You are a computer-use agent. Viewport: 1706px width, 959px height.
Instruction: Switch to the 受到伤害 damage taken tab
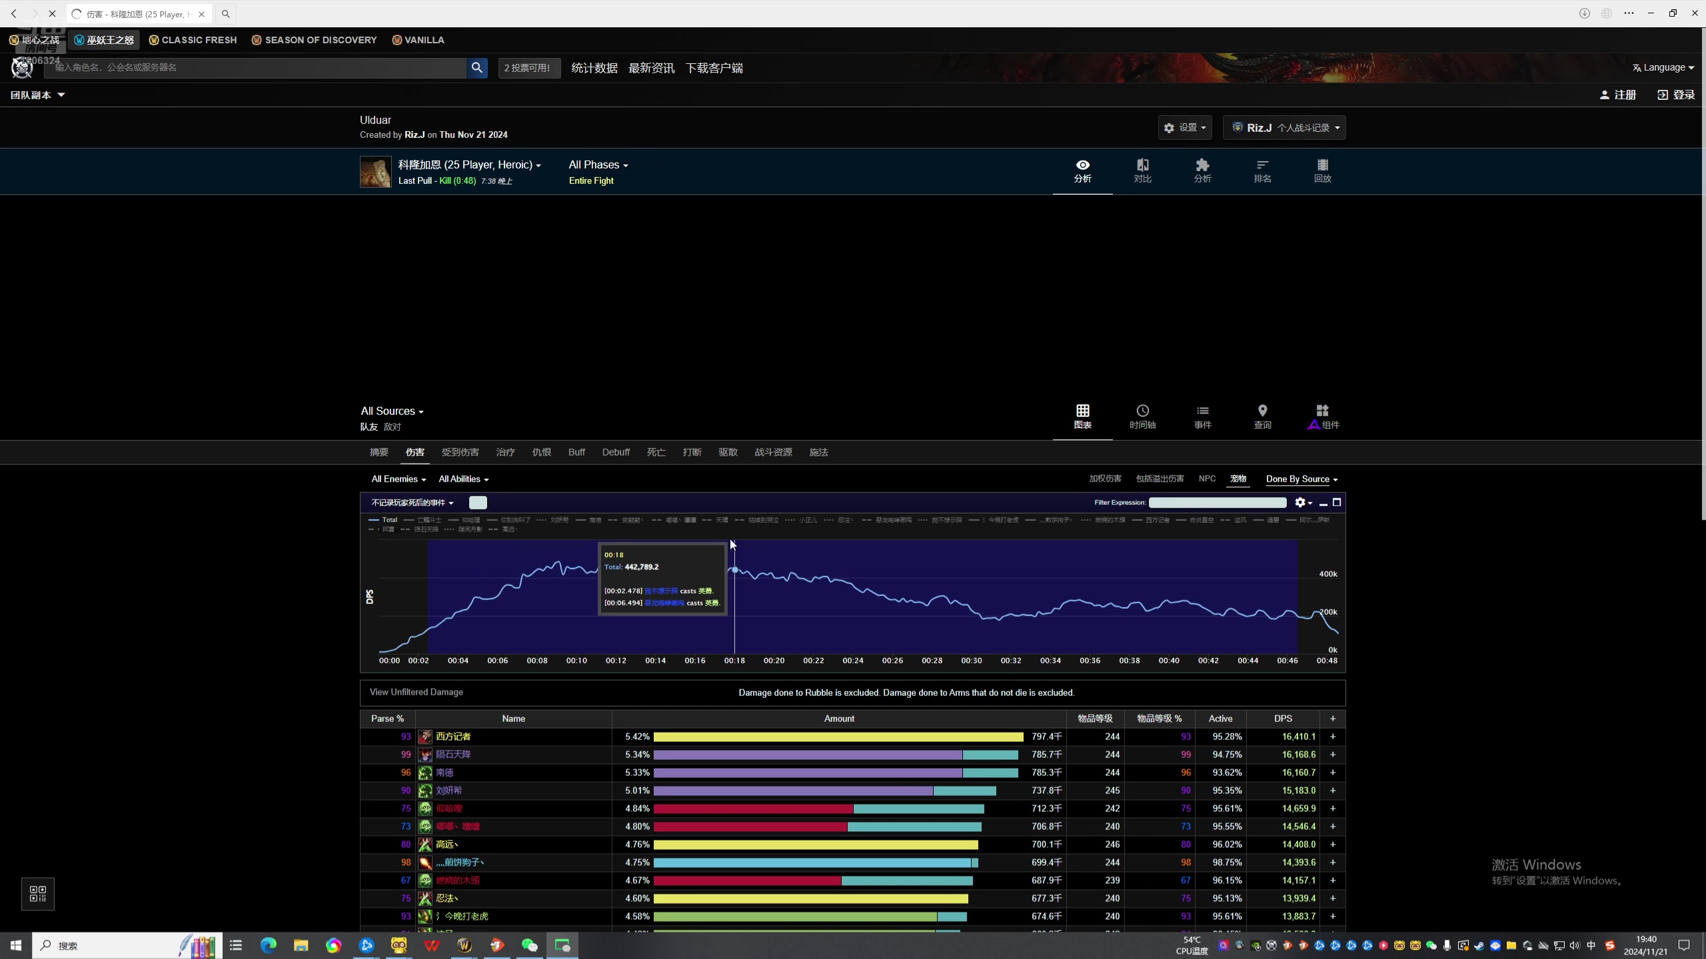(460, 452)
